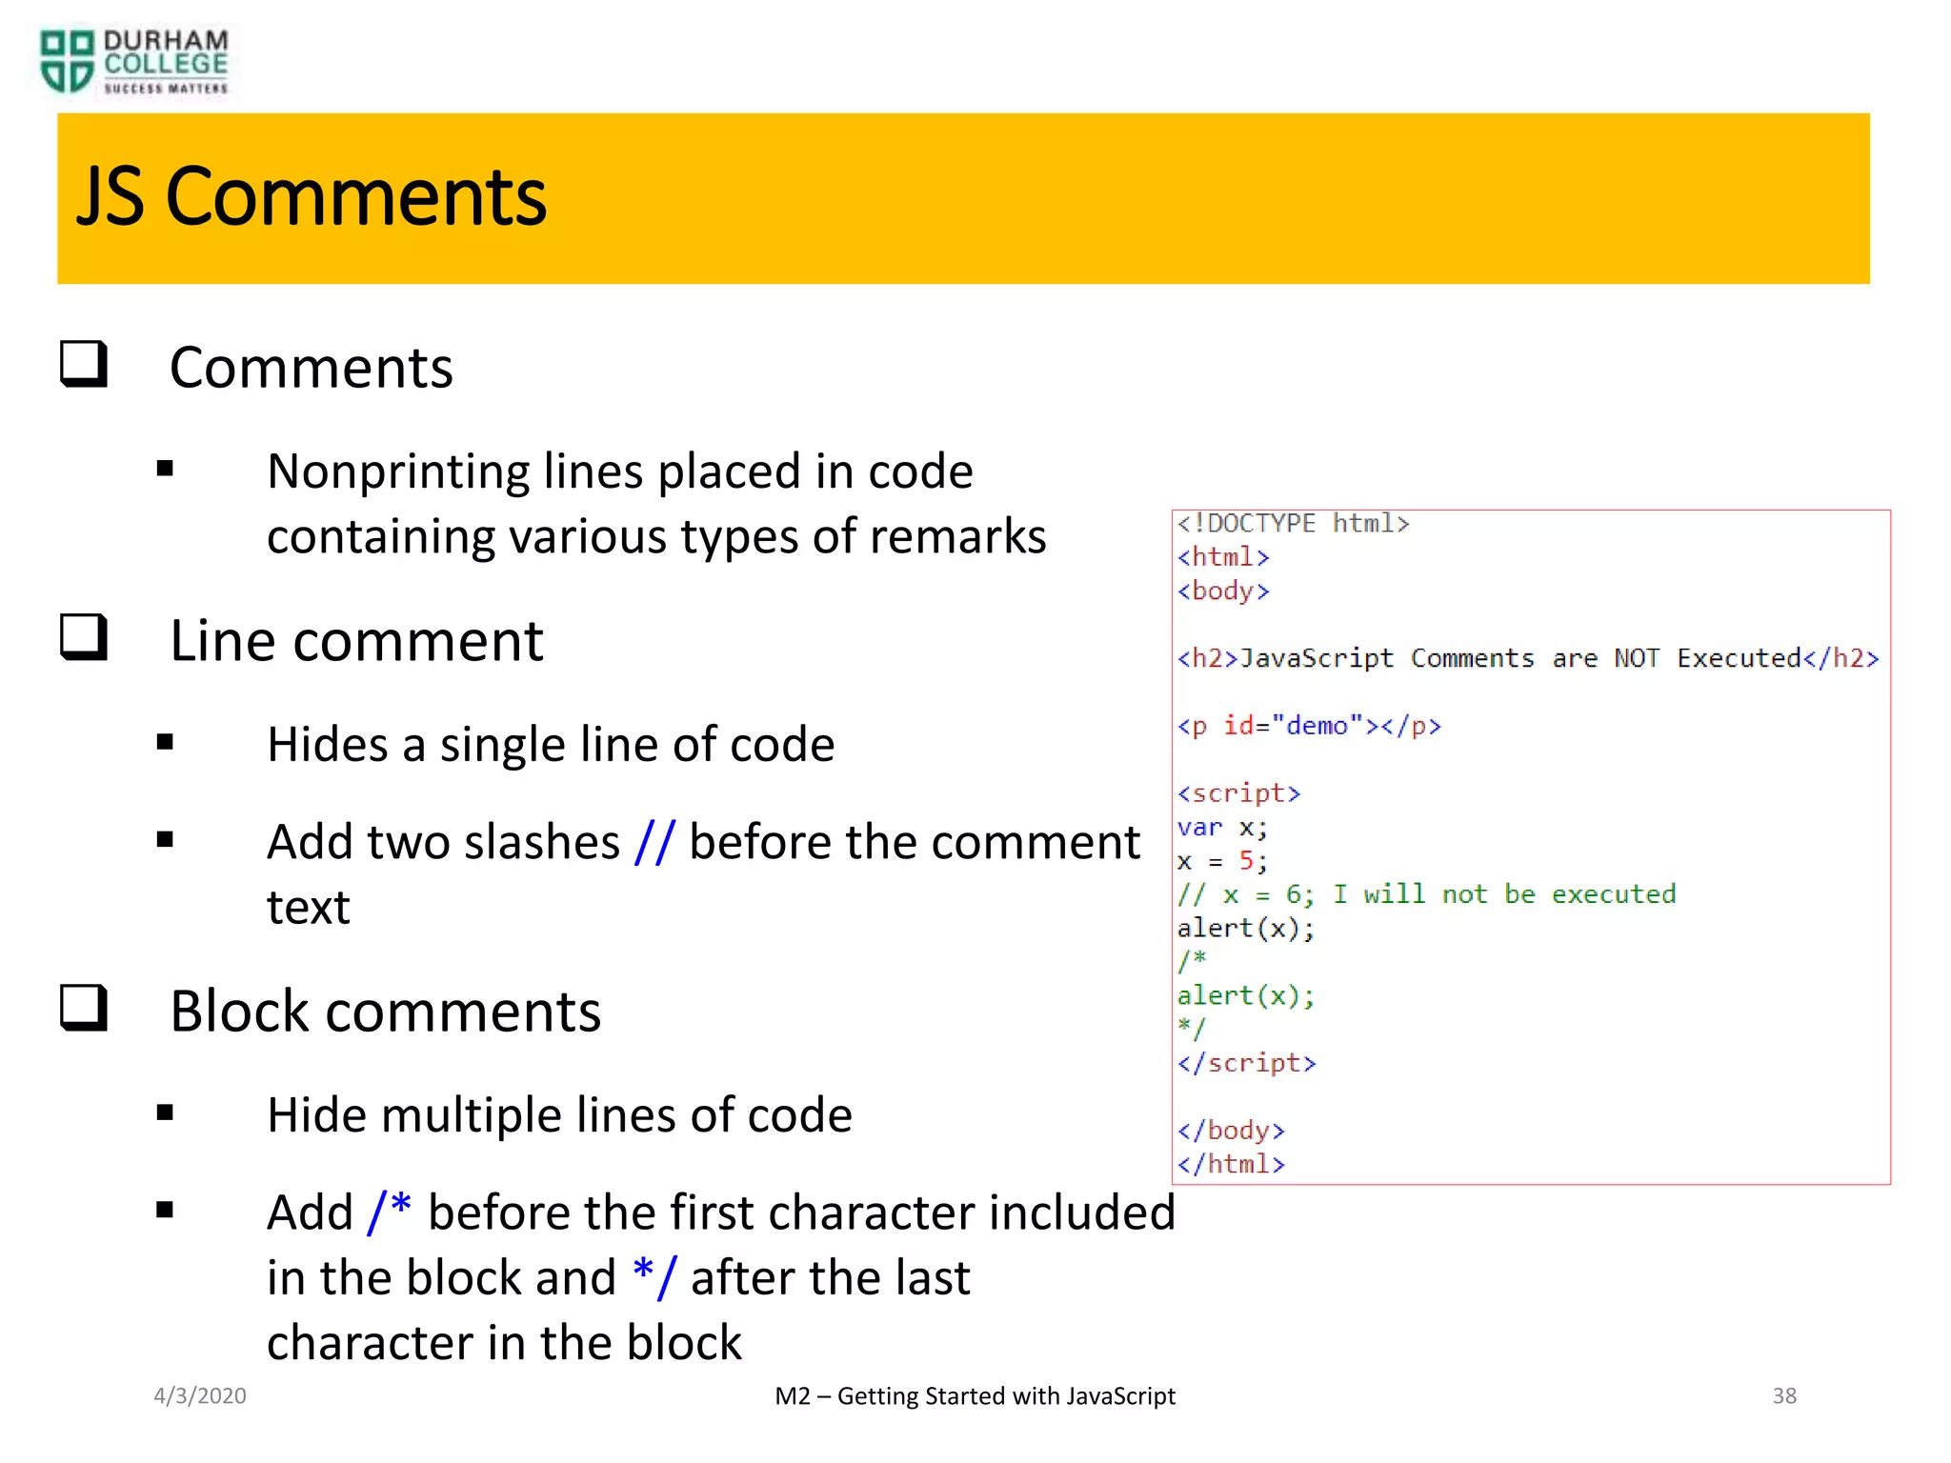Click the opening <script> tag line
1951x1463 pixels.
[1238, 793]
